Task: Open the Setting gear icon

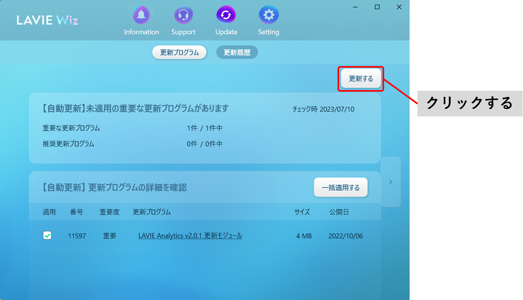Action: [269, 15]
